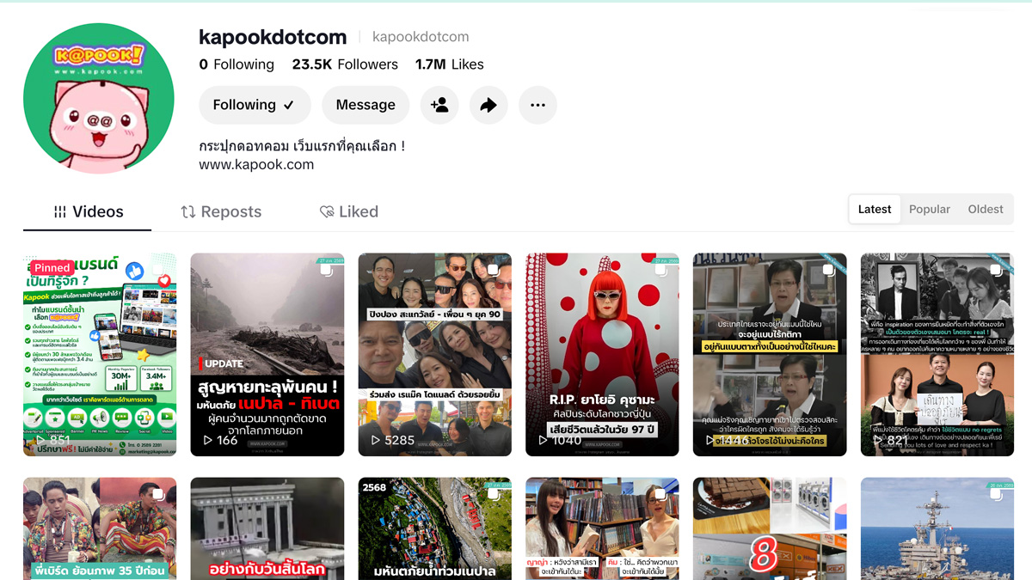Screen dimensions: 1032x580
Task: Click the Kapook pig profile avatar
Action: click(99, 99)
